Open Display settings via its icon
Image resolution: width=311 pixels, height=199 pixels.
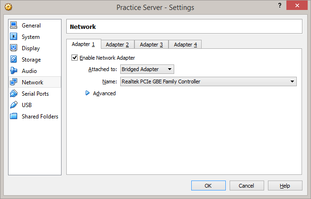click(13, 48)
